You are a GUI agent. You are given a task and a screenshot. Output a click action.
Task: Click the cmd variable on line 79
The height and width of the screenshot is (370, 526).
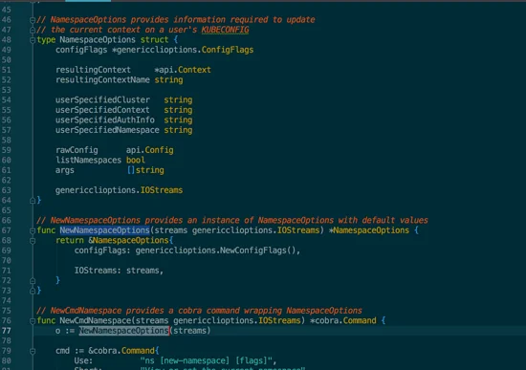pos(62,351)
